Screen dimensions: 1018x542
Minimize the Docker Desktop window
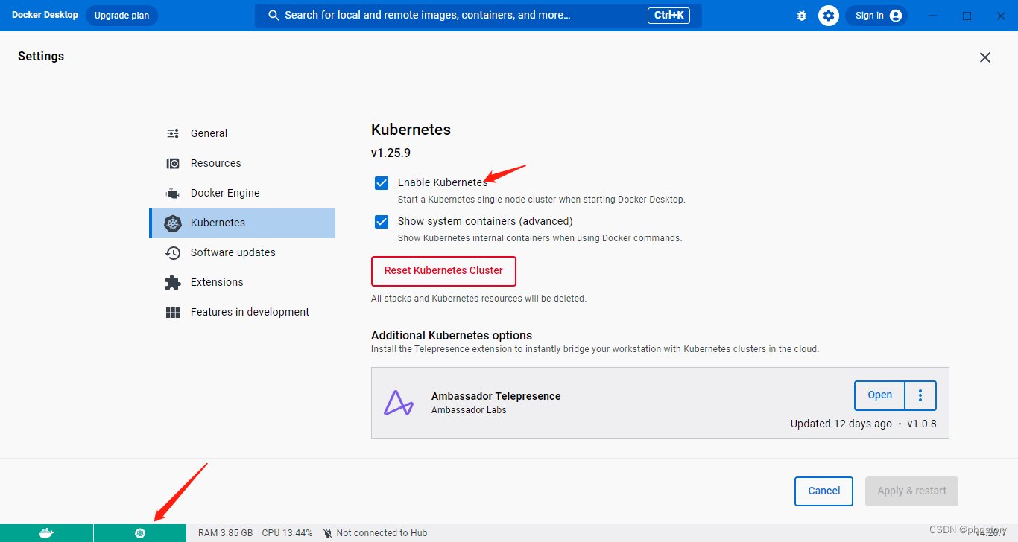(933, 16)
